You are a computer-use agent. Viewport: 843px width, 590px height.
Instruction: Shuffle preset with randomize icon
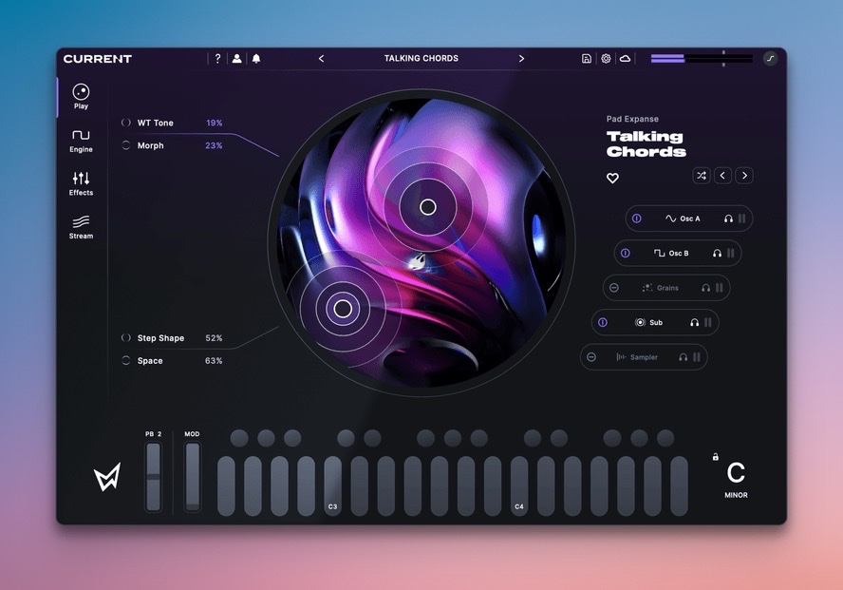[x=701, y=176]
